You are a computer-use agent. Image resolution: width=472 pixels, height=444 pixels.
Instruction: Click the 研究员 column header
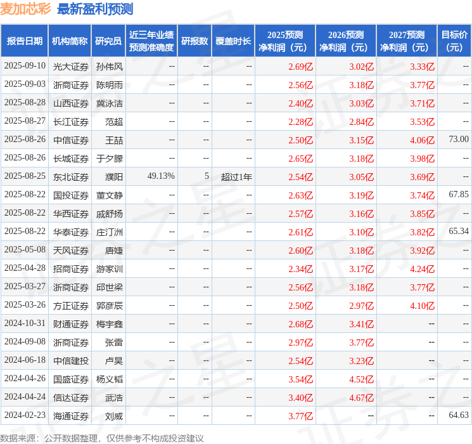[x=108, y=41]
